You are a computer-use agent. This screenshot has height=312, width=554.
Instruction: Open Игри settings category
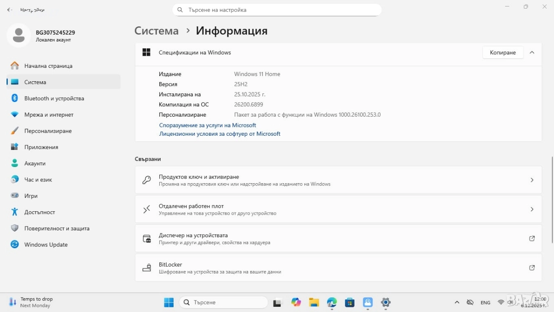pos(31,196)
